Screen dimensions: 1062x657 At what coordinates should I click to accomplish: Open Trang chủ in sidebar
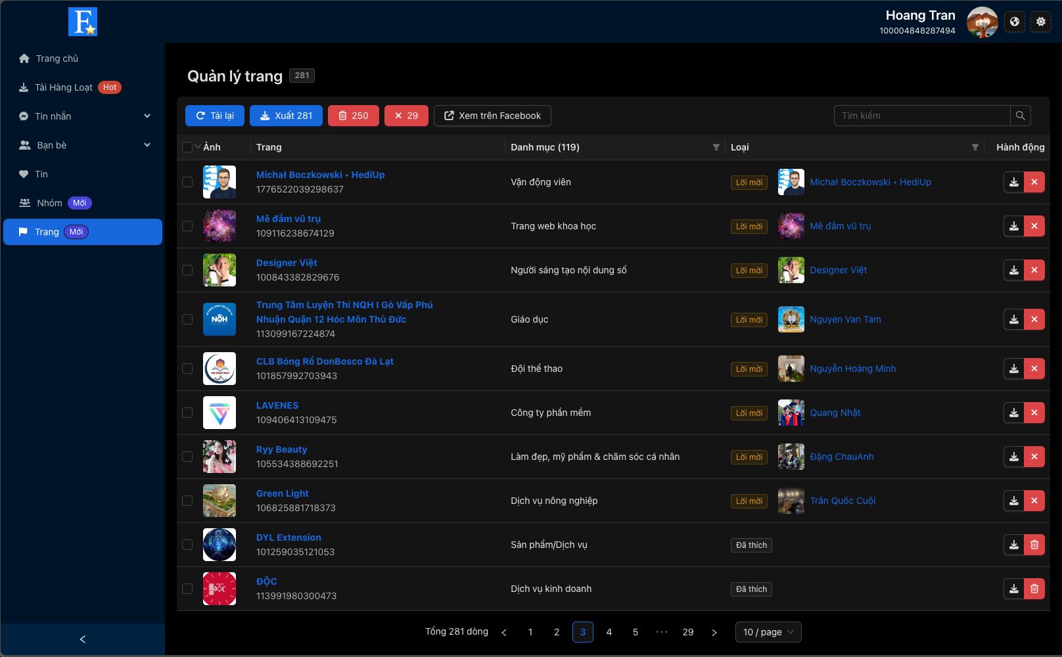(83, 58)
